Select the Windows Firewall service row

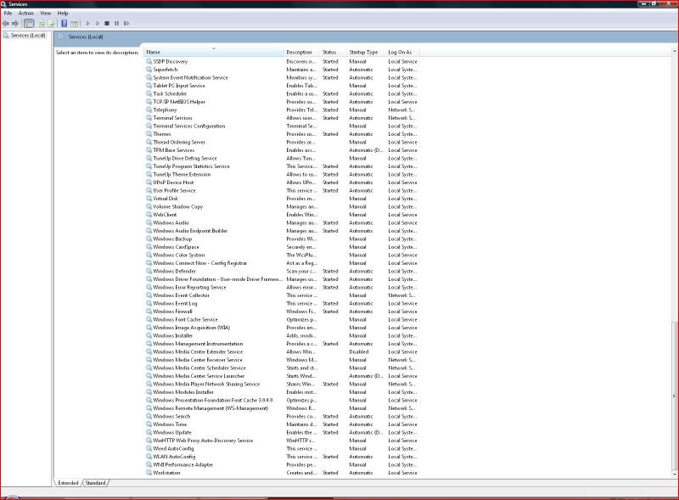point(172,312)
